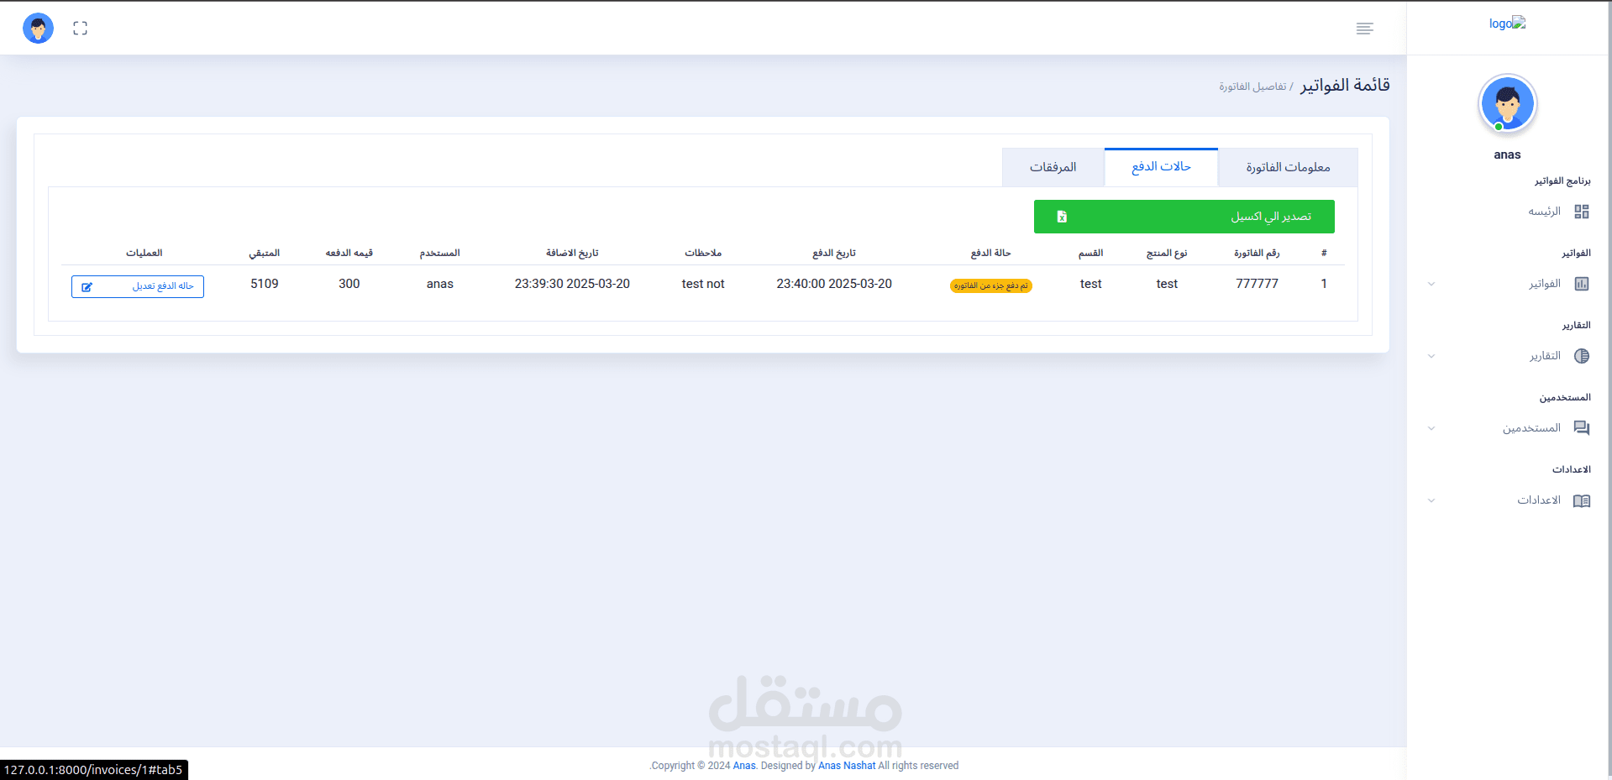This screenshot has height=780, width=1612.
Task: Click the حالة الدفع column header
Action: coord(991,253)
